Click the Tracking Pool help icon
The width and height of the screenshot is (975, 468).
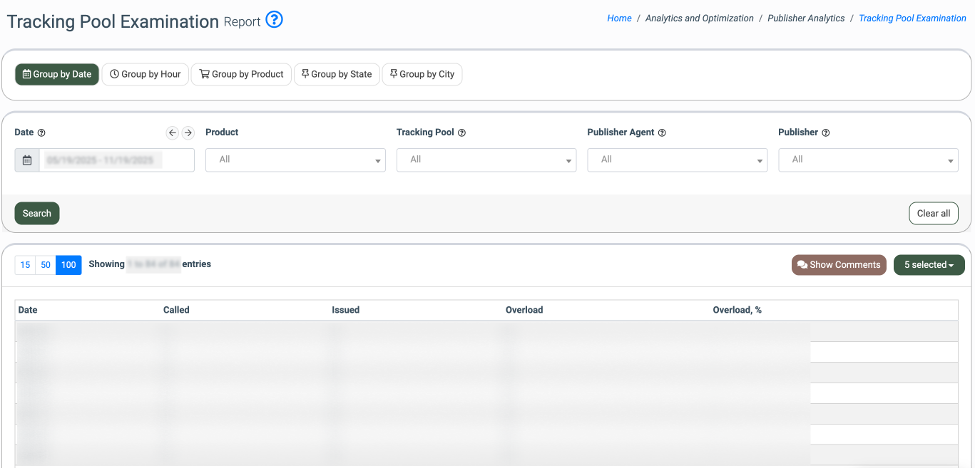461,133
